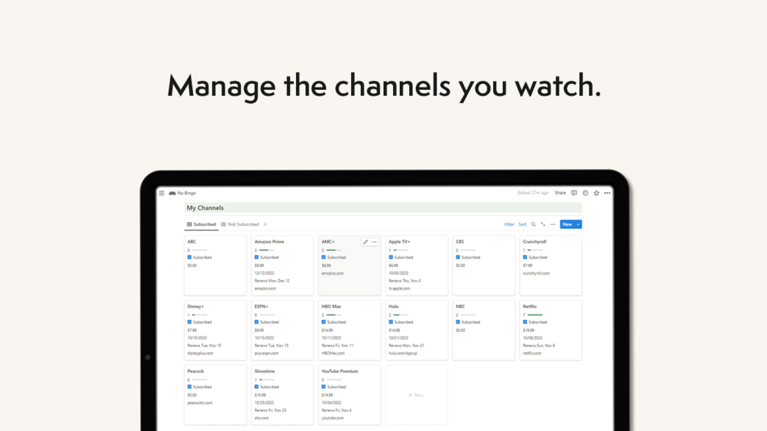Click the Not Subscribed tab gallery icon

[224, 224]
